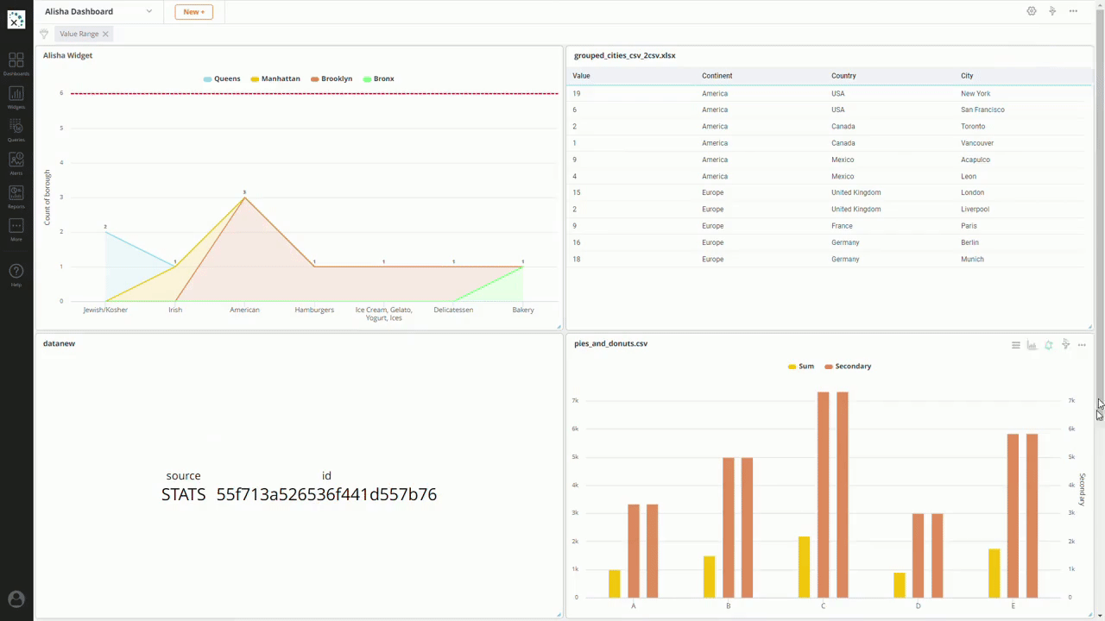Open the Reports sidebar icon

point(16,196)
